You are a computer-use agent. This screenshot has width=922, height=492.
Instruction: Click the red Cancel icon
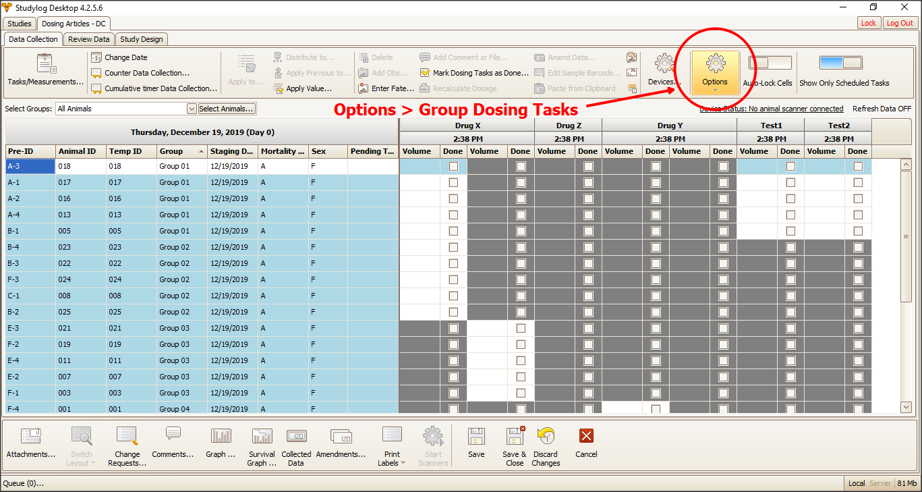tap(586, 435)
